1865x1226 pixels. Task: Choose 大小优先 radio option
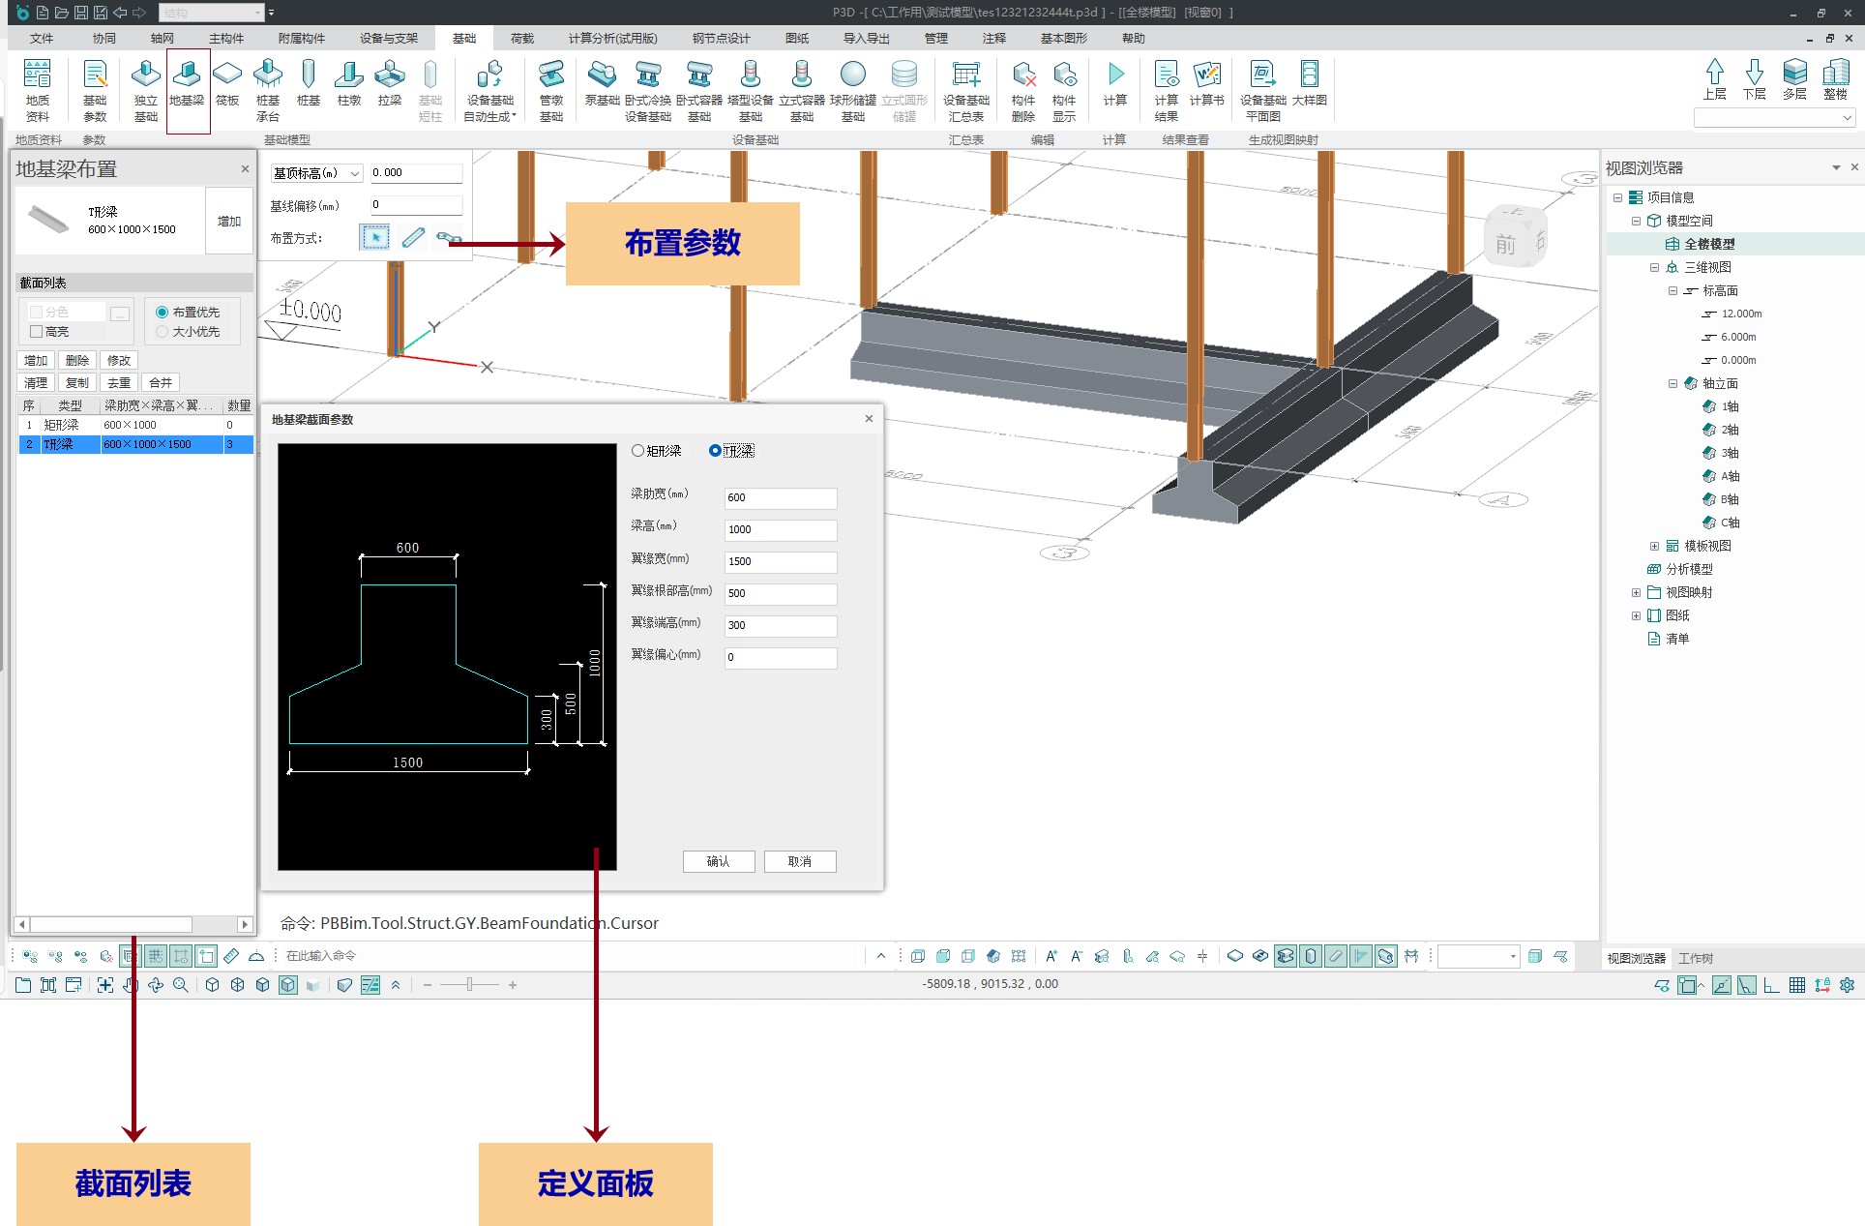163,332
